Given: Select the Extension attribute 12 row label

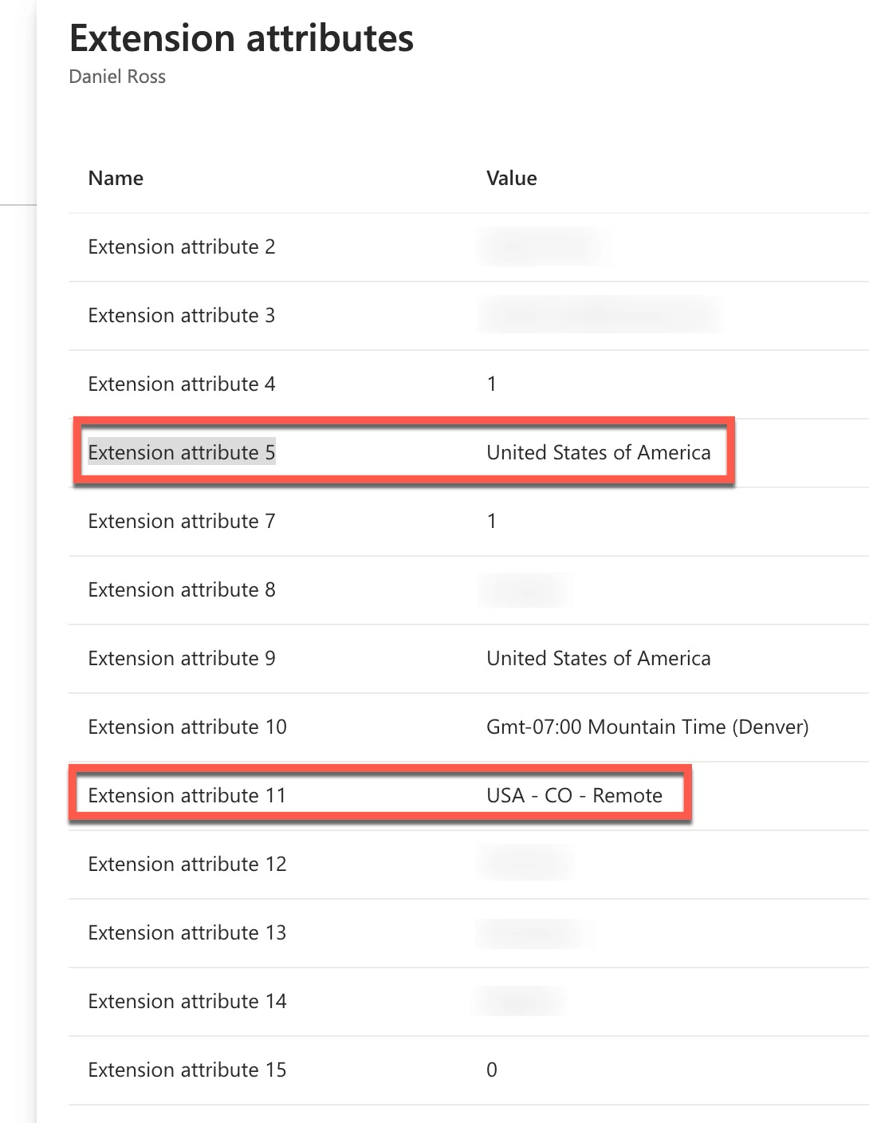Looking at the screenshot, I should click(x=187, y=864).
